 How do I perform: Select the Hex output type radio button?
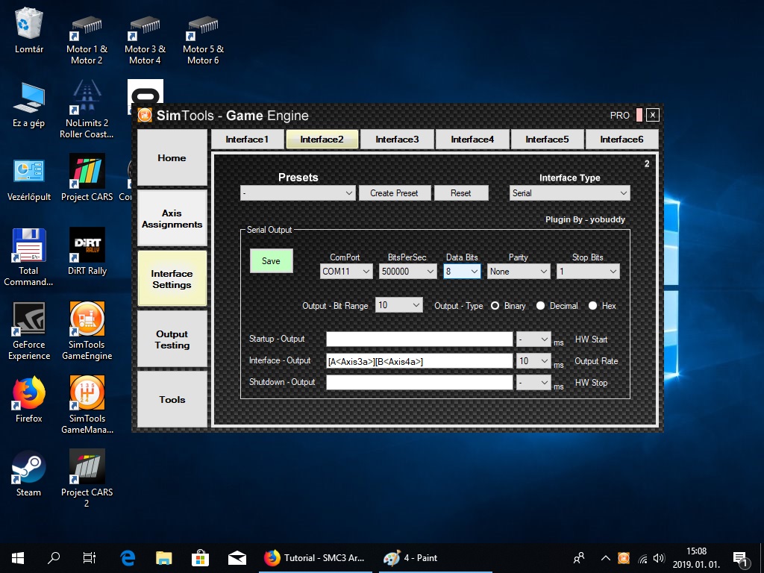tap(593, 306)
